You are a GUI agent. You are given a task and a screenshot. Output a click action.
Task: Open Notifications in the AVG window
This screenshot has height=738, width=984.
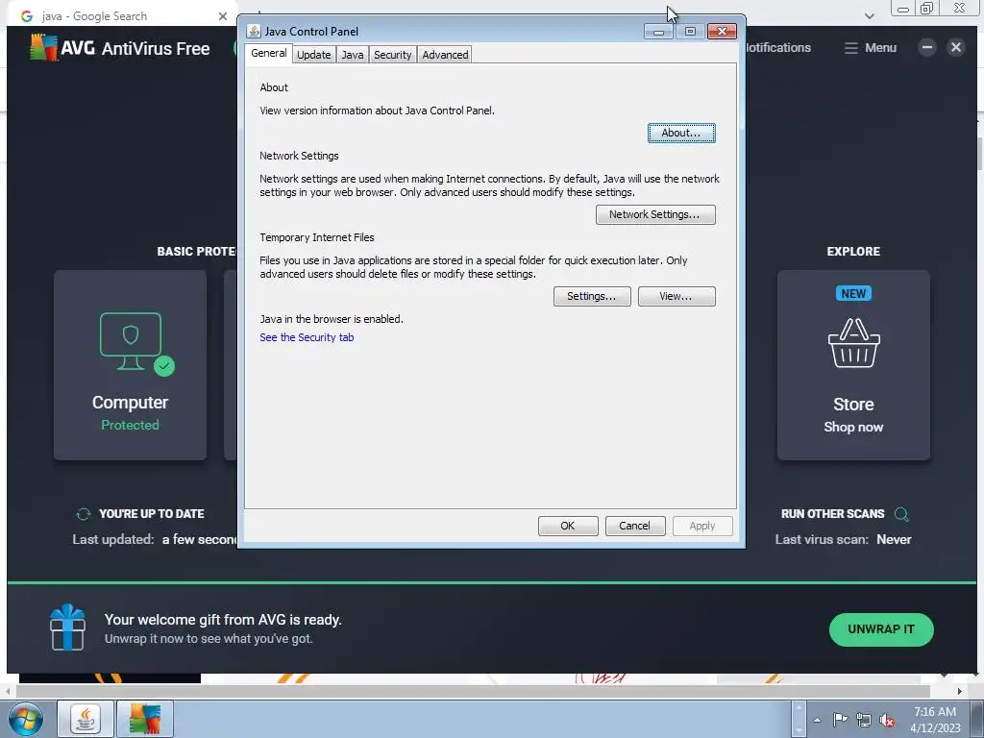point(778,48)
